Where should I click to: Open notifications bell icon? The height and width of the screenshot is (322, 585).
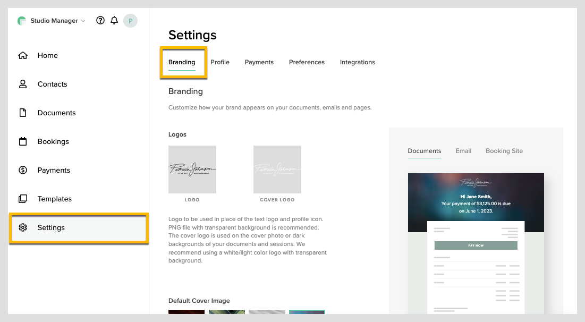[114, 21]
